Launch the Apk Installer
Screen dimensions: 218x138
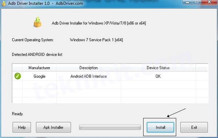tap(53, 127)
